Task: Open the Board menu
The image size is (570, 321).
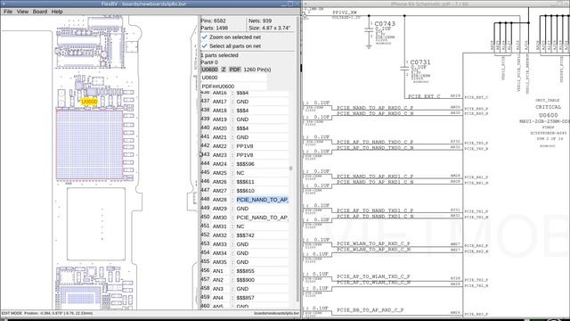Action: (x=40, y=12)
